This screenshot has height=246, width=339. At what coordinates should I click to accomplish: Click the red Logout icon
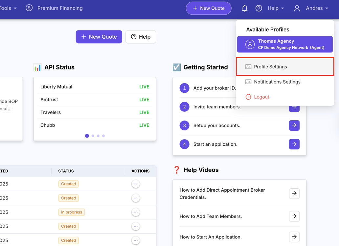(248, 97)
